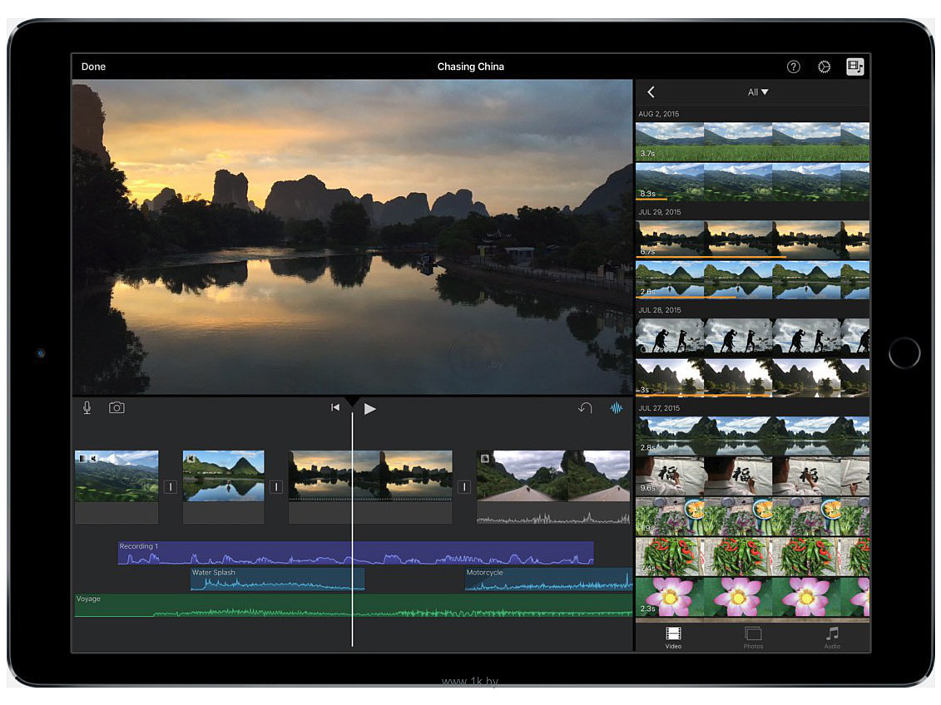Select the Water Splash sound effect clip
This screenshot has height=705, width=941.
pyautogui.click(x=277, y=579)
